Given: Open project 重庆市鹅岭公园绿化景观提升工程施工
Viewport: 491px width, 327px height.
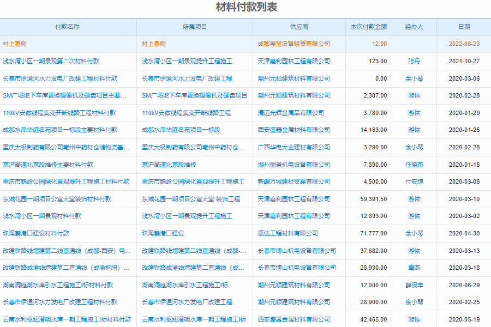Looking at the screenshot, I should point(193,181).
